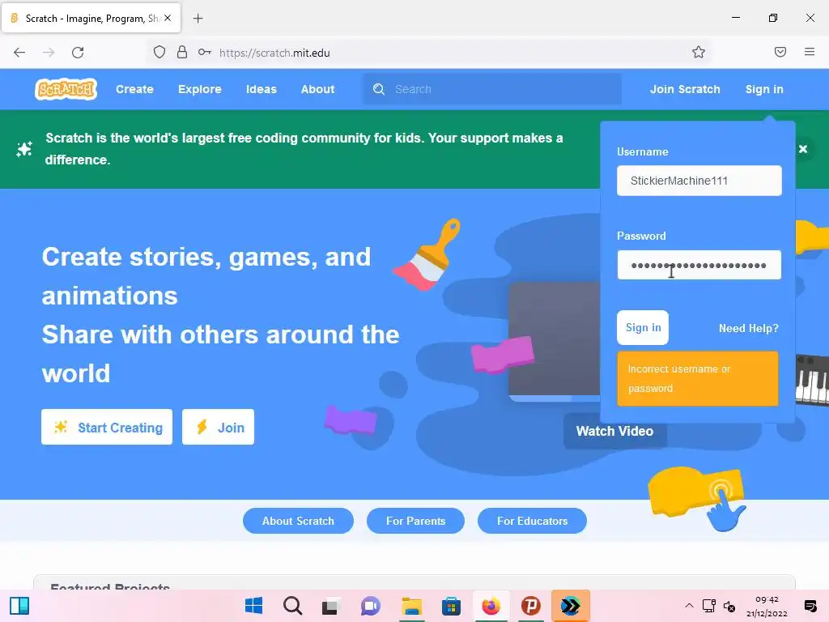Open the clock showing 09:42

pyautogui.click(x=767, y=606)
